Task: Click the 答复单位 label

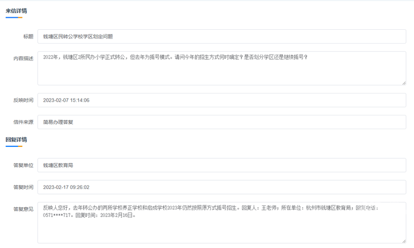Action: [x=23, y=166]
